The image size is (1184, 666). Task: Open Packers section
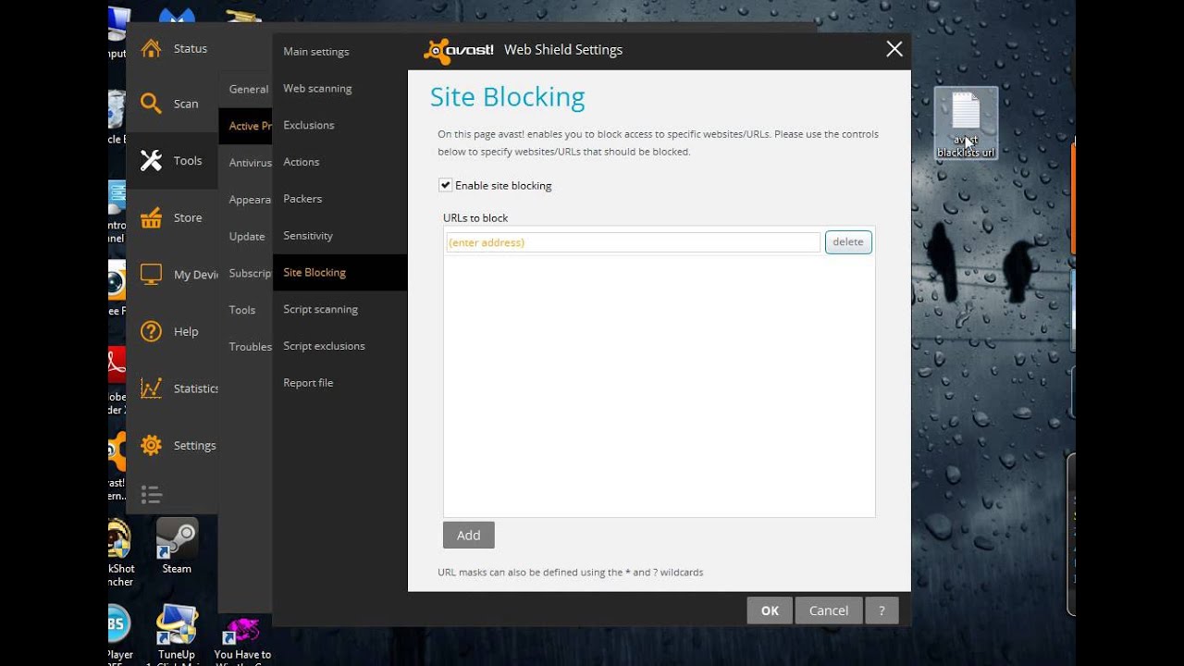click(x=302, y=199)
